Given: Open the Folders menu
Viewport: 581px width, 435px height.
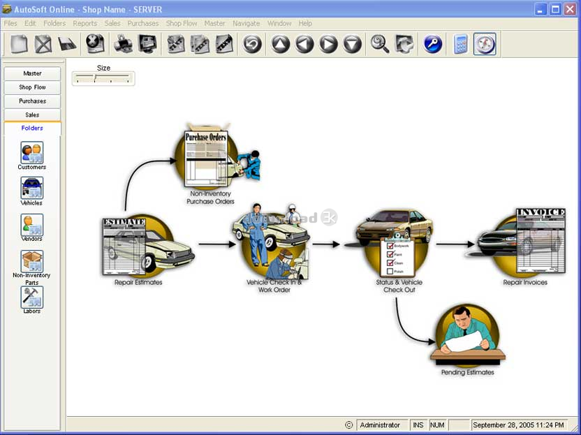Looking at the screenshot, I should tap(54, 23).
